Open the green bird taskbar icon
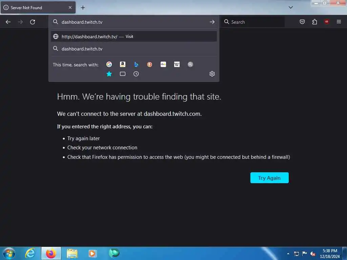This screenshot has height=260, width=347. [x=114, y=253]
